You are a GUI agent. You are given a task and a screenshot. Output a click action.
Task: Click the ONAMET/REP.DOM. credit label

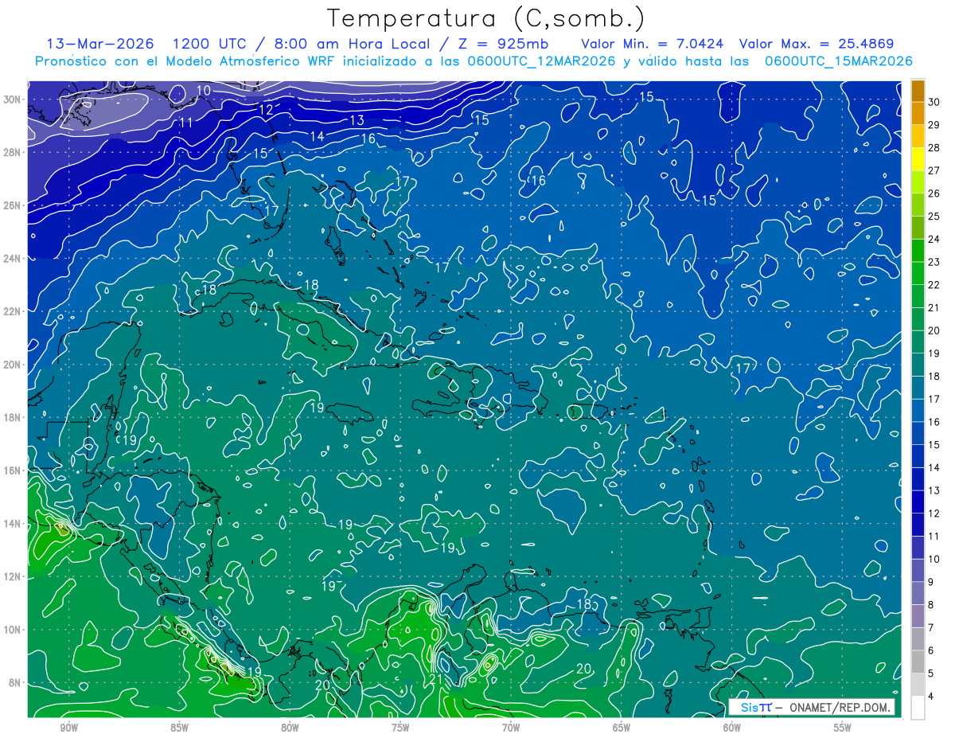point(840,707)
